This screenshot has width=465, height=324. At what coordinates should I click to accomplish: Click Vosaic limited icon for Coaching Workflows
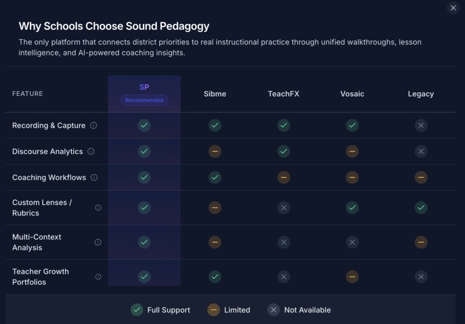(x=352, y=178)
